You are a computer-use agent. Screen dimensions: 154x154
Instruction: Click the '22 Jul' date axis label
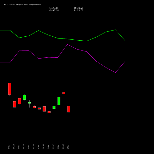pyautogui.click(x=53, y=147)
